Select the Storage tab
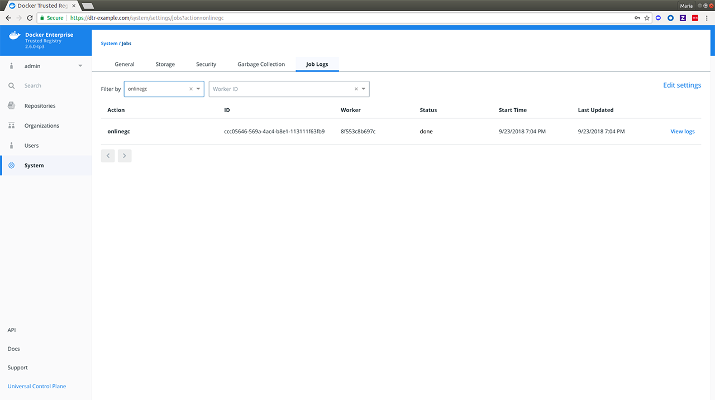 pyautogui.click(x=165, y=64)
